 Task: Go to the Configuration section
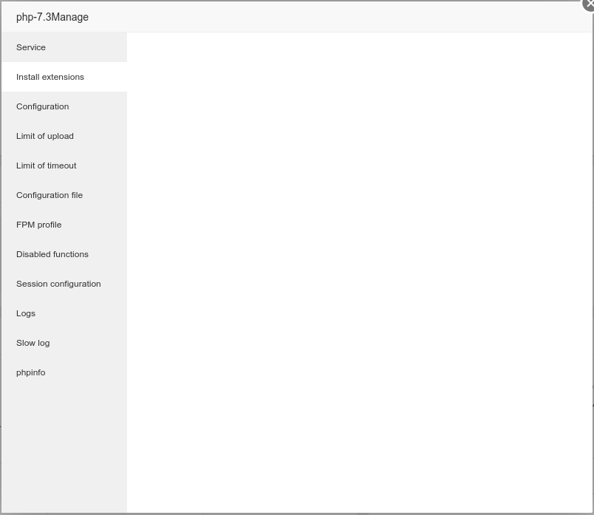(42, 106)
